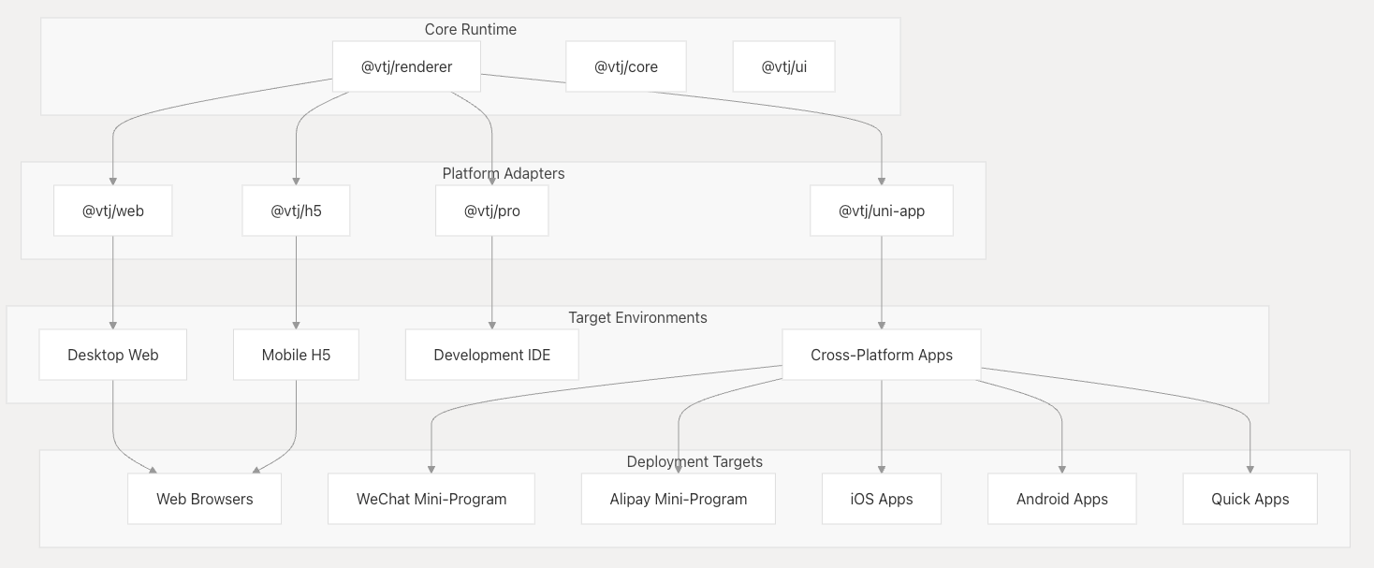Select the Alipay Mini-Program node
1374x568 pixels.
(679, 499)
